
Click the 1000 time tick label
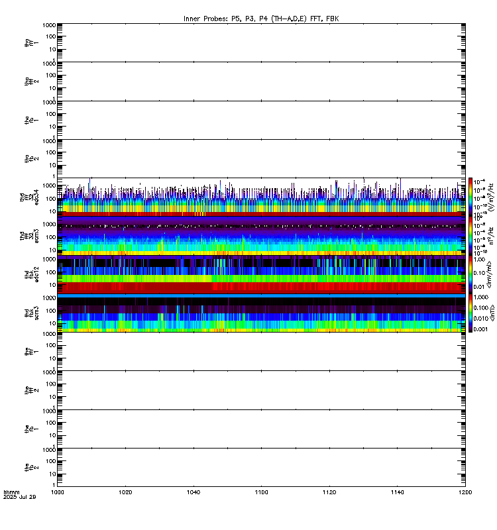[57, 492]
